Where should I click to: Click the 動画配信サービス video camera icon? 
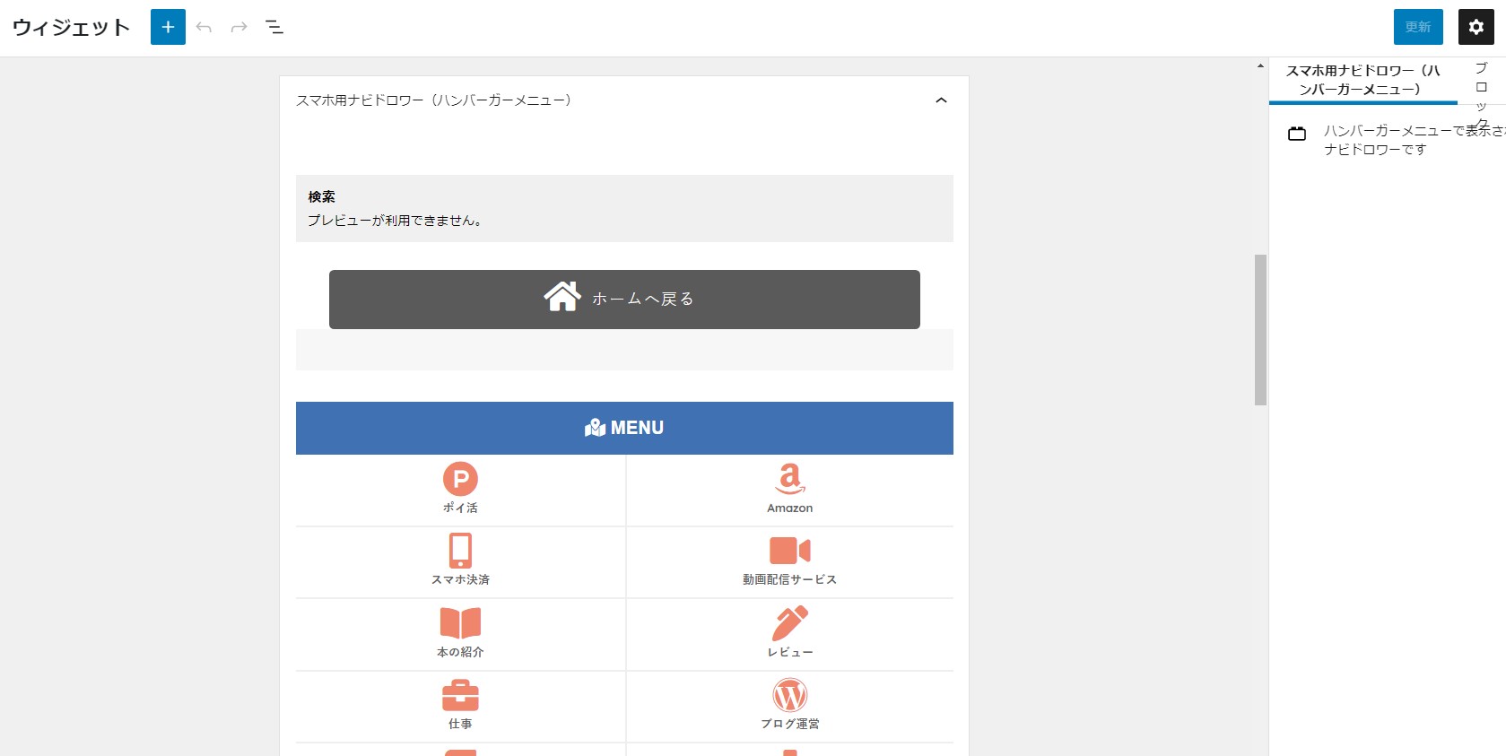click(x=789, y=551)
